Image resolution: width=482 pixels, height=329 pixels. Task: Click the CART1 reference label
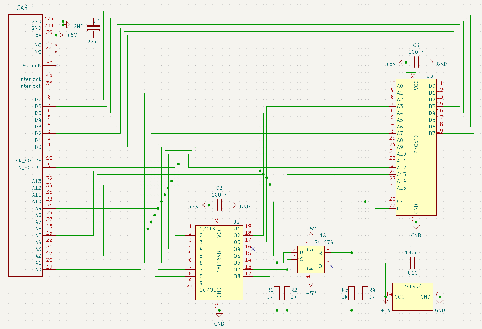click(25, 8)
